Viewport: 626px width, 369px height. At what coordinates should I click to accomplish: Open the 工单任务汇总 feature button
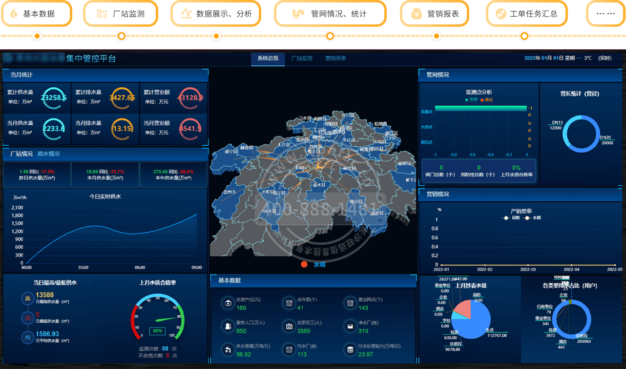[526, 14]
